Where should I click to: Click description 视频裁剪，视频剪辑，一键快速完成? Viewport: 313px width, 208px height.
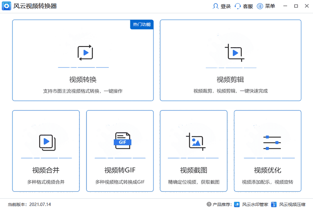coord(230,91)
